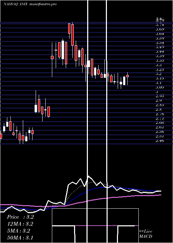Select the 3.35 price axis label
The height and width of the screenshot is (243, 173).
160,60
